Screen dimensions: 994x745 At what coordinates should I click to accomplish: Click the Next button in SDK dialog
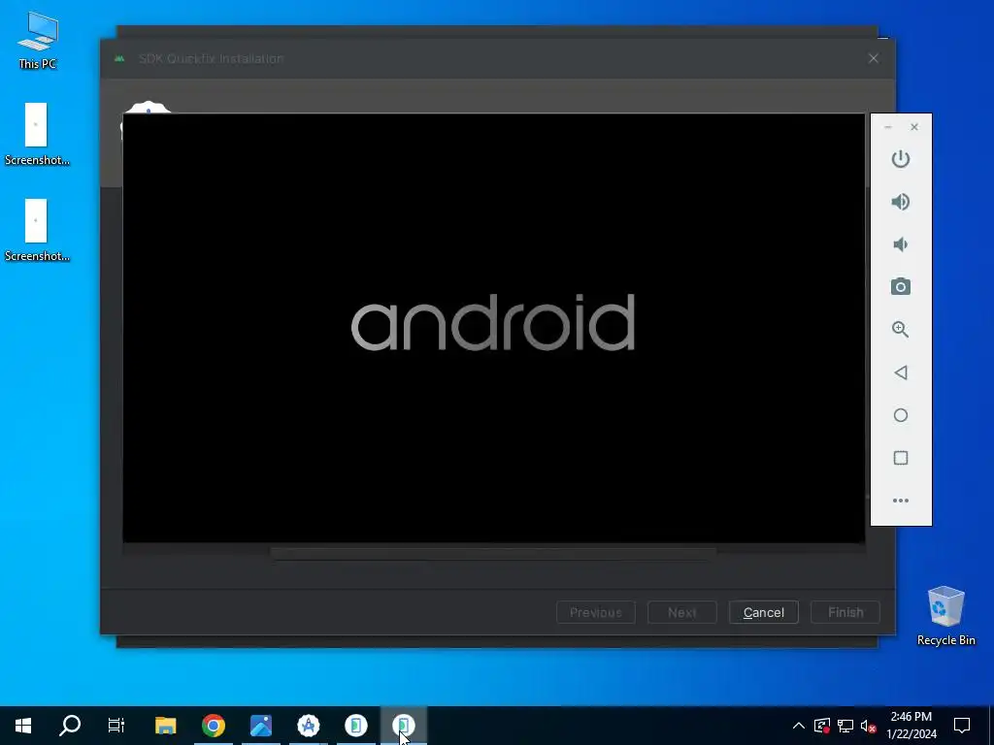[x=682, y=613]
